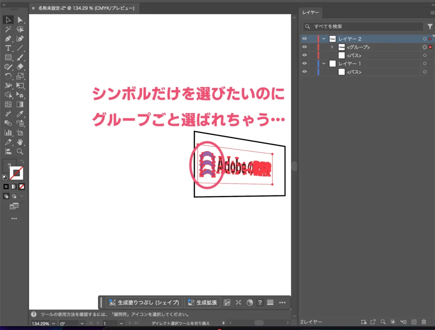This screenshot has height=330, width=435.
Task: Hide the <パス> item under レイヤー 2
Action: pyautogui.click(x=304, y=55)
